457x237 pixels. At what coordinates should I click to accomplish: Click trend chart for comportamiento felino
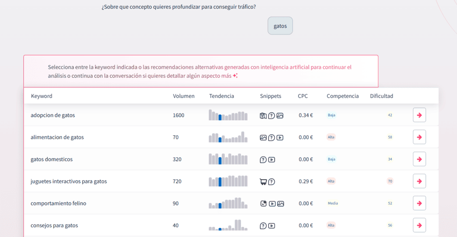pyautogui.click(x=228, y=203)
